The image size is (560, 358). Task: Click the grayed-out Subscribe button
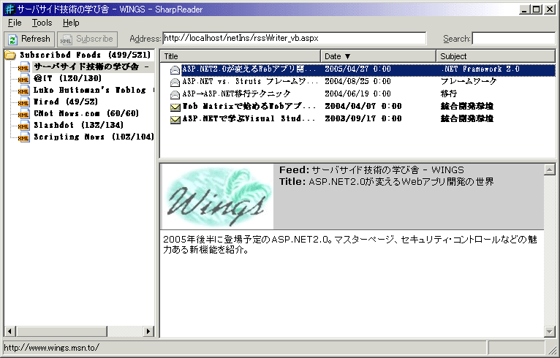tap(87, 39)
